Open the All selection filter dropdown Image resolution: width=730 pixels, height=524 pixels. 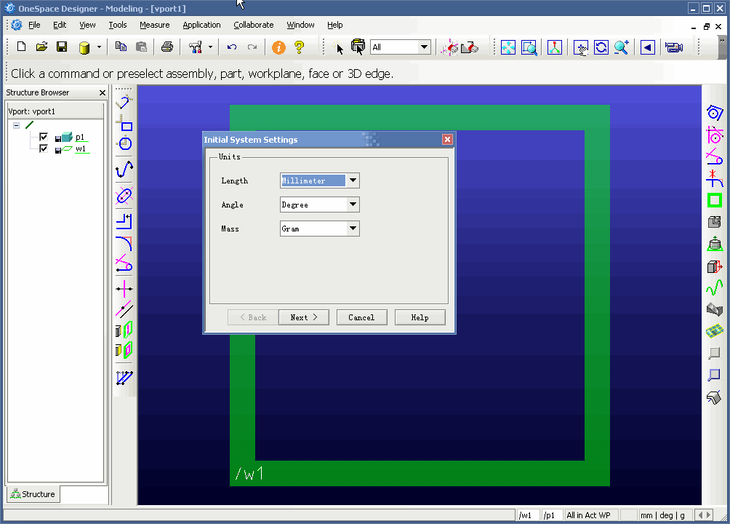[x=424, y=47]
